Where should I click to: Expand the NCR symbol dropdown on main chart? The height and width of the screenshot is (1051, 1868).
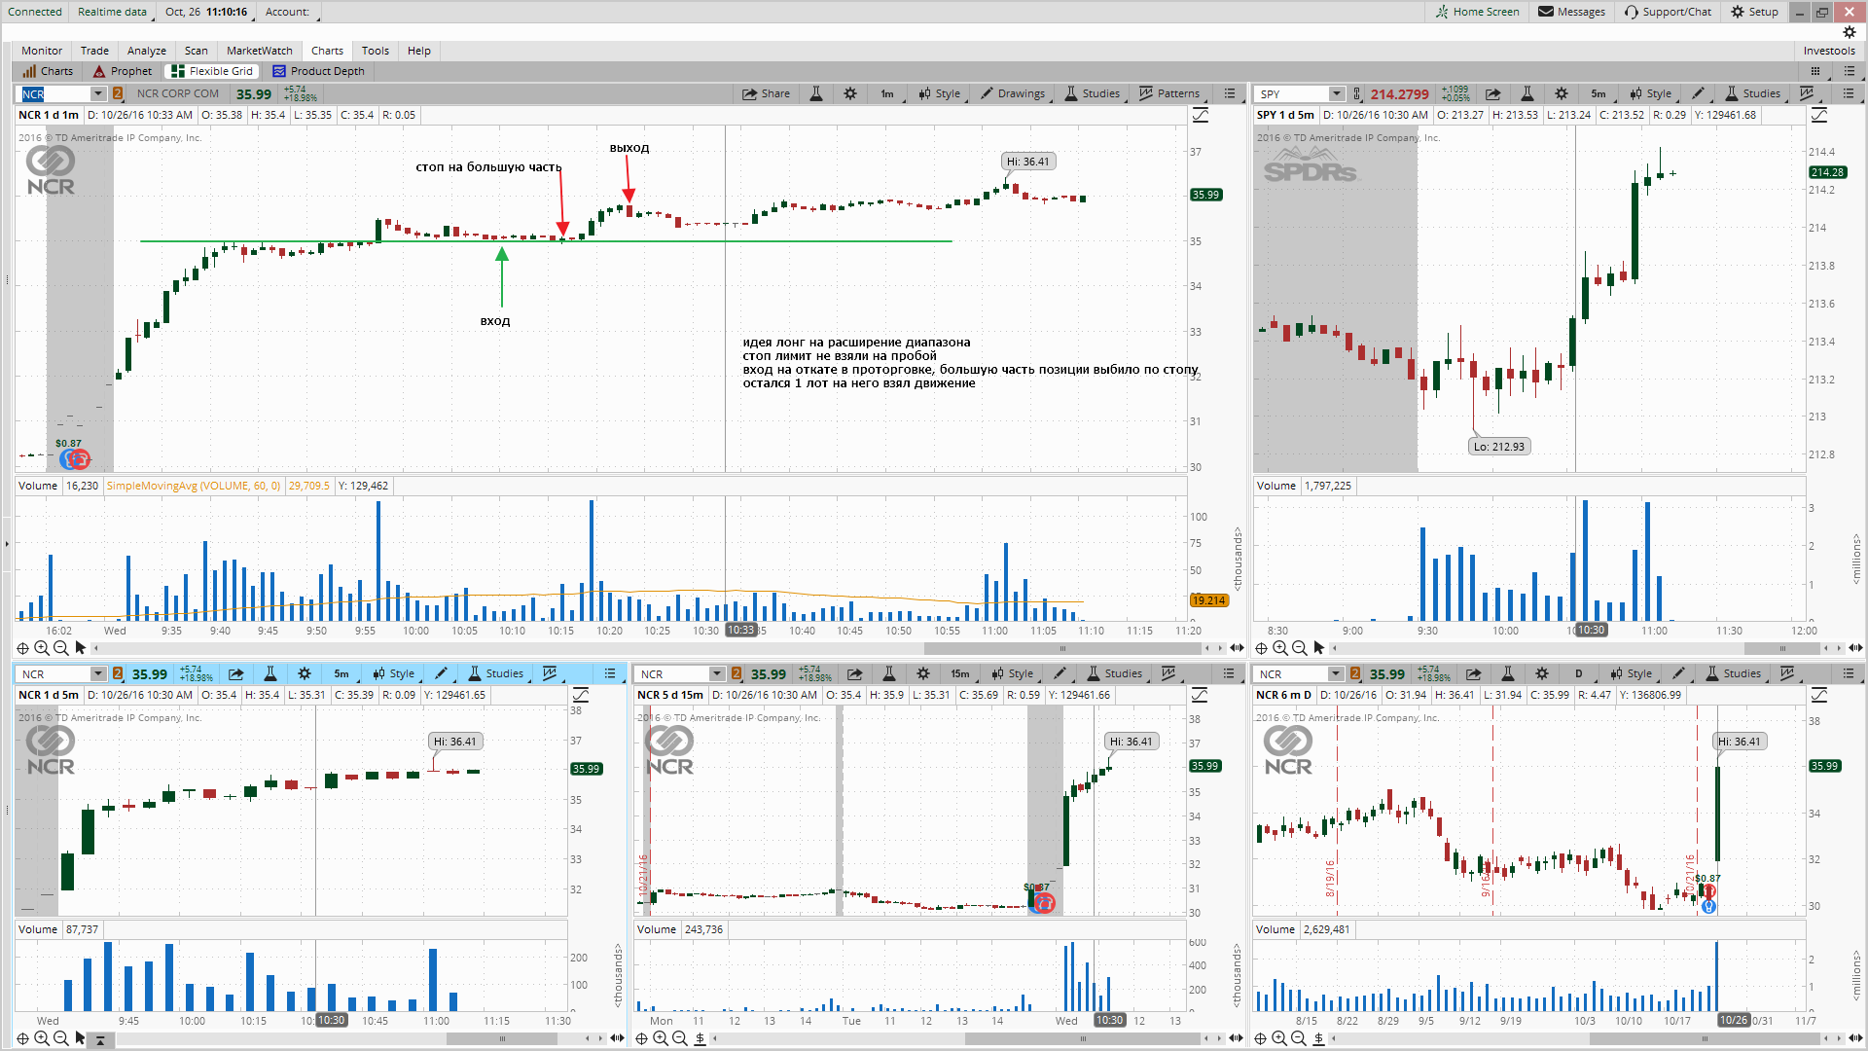click(98, 93)
